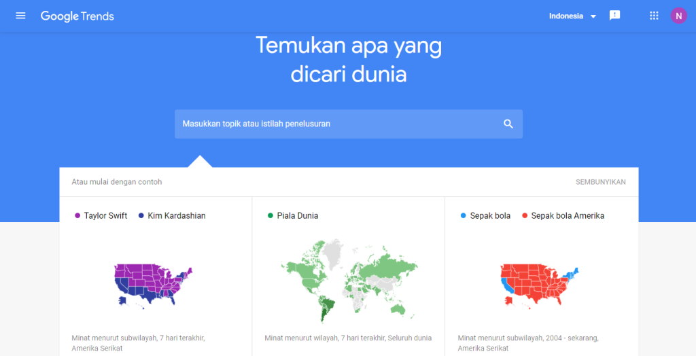This screenshot has width=696, height=356.
Task: Click the Sepak bola Amerika label
Action: click(x=568, y=216)
